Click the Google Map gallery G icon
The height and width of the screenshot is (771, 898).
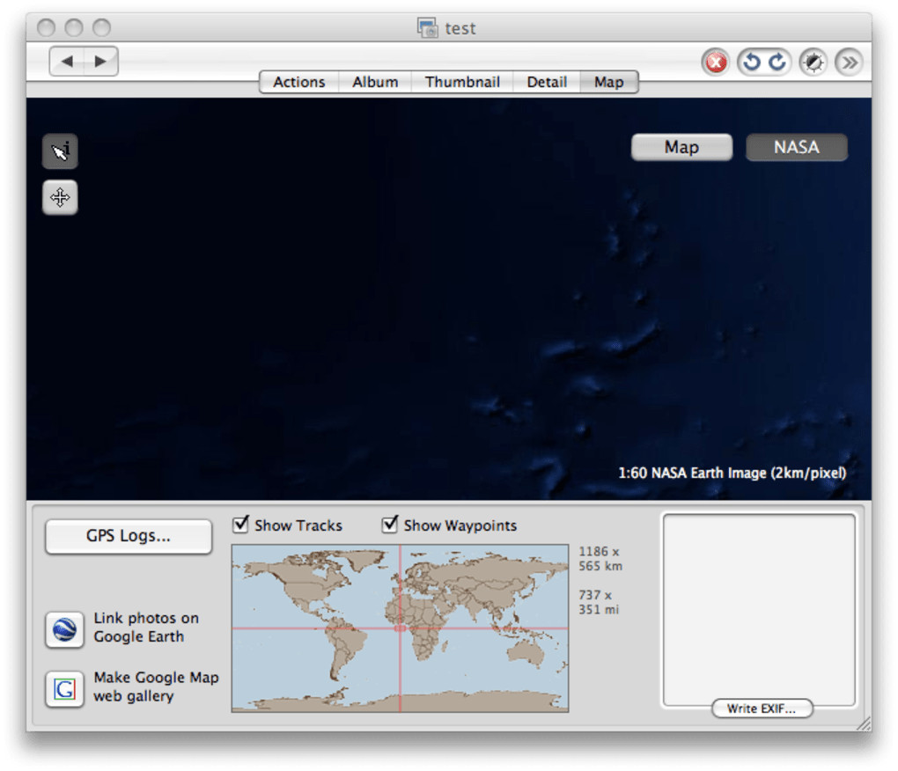[x=64, y=688]
